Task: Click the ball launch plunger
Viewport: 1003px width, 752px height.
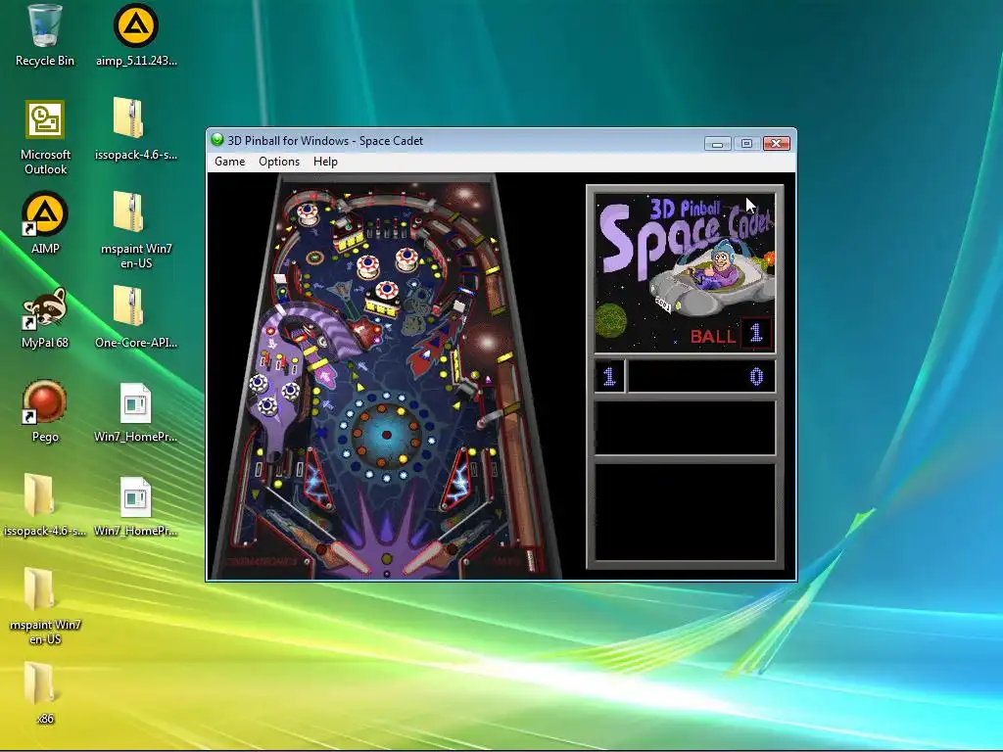Action: (530, 559)
